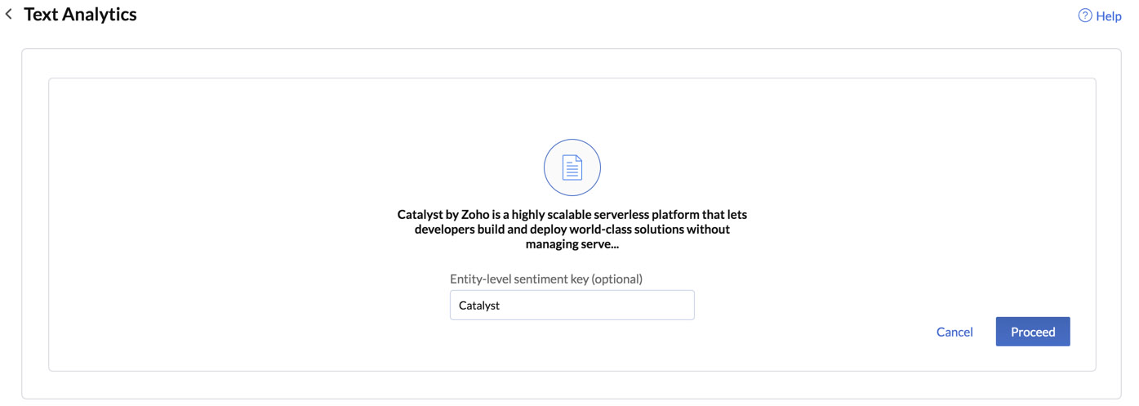The width and height of the screenshot is (1139, 406).
Task: Click the word Catalyst inside the input
Action: [x=479, y=306]
